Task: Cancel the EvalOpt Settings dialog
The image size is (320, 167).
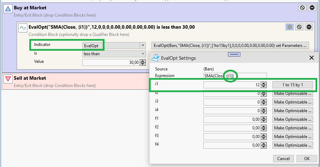Action: click(x=283, y=159)
